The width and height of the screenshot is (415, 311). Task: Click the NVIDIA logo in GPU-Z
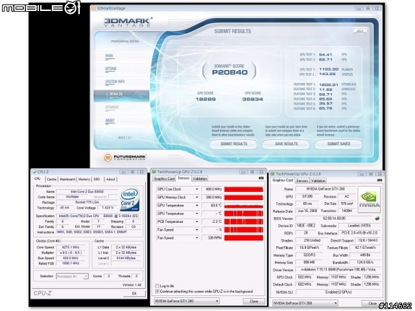point(369,200)
